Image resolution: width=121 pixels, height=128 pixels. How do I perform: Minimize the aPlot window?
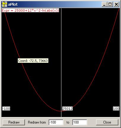tap(104, 4)
